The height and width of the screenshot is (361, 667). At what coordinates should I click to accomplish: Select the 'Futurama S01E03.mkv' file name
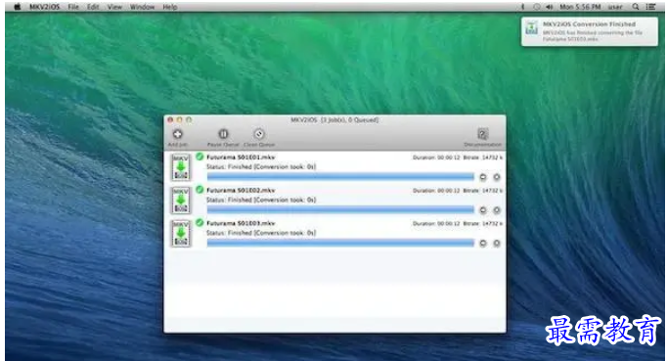pyautogui.click(x=241, y=223)
